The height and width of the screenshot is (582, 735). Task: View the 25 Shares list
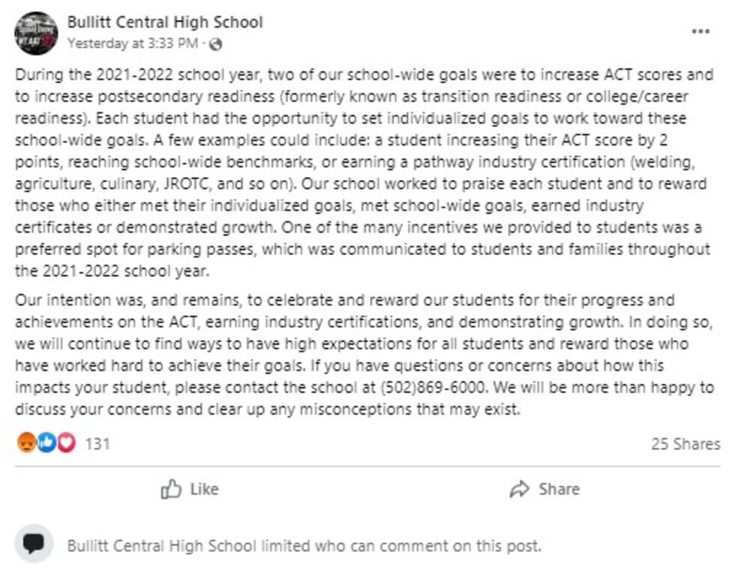pos(688,443)
